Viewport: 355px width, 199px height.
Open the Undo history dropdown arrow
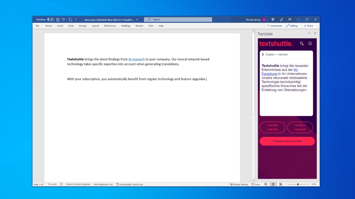[66, 19]
